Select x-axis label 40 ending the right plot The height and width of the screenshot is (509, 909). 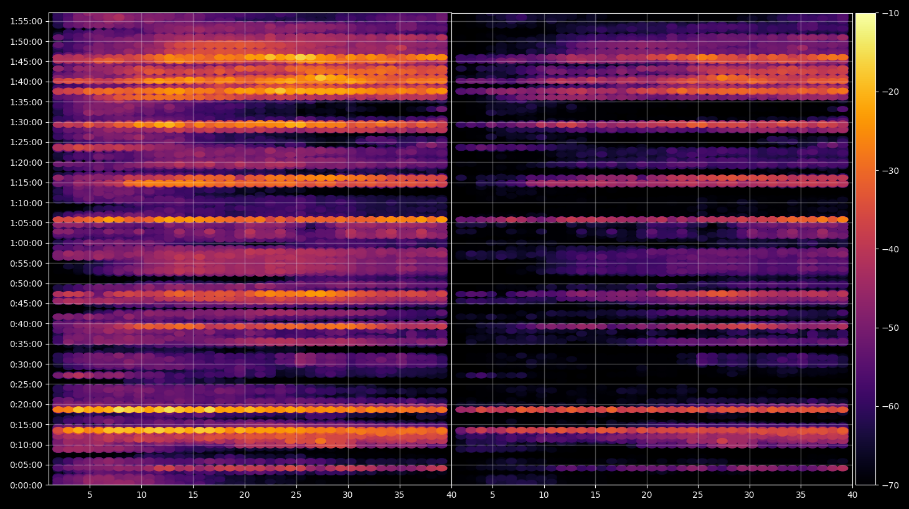pyautogui.click(x=852, y=495)
